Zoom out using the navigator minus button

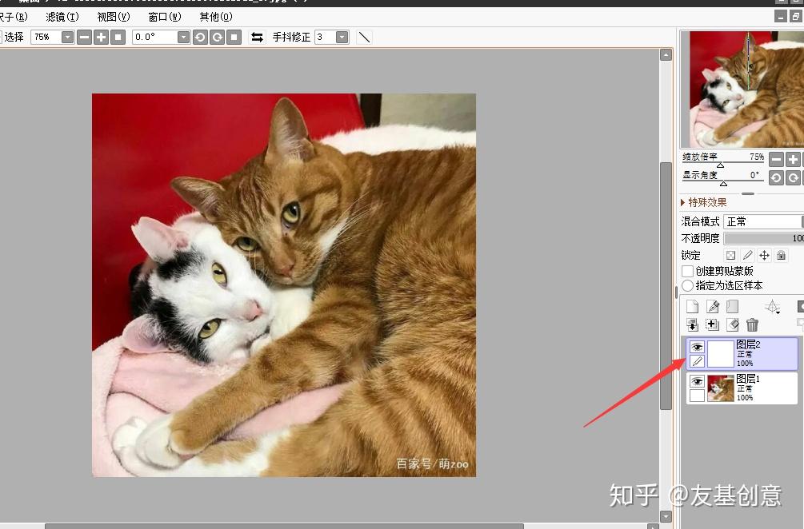(776, 159)
